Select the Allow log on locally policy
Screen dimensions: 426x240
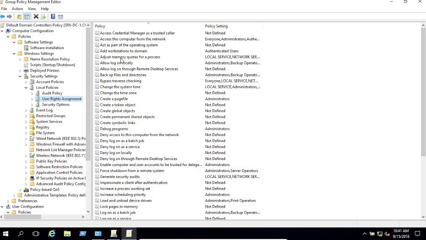tap(116, 63)
